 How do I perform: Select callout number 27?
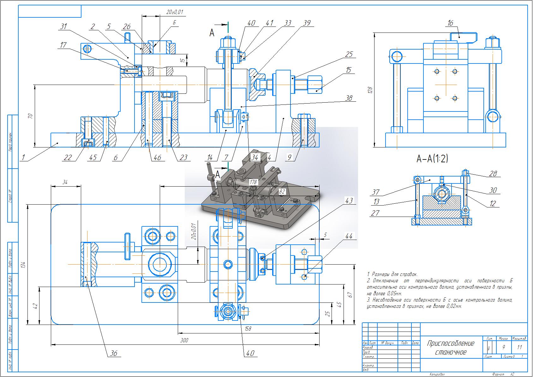pyautogui.click(x=375, y=213)
